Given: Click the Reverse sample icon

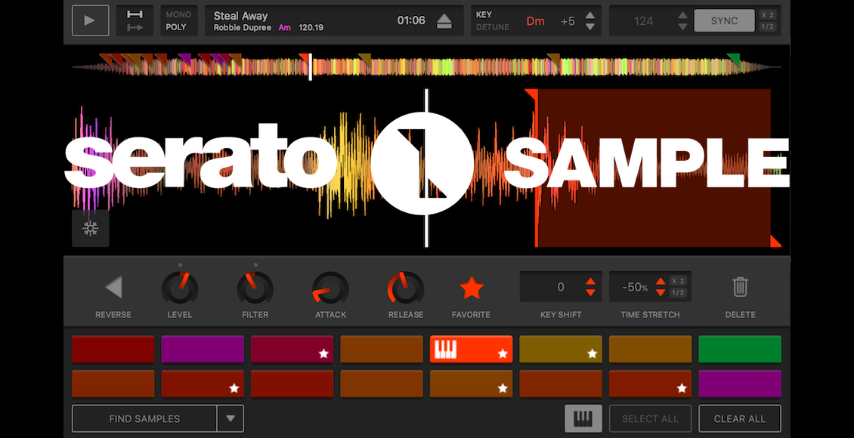Looking at the screenshot, I should click(113, 285).
